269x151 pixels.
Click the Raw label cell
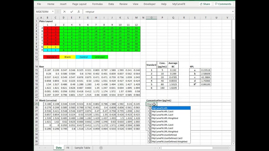coord(42,67)
